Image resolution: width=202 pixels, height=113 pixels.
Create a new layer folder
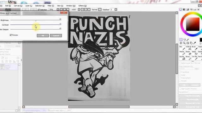coord(6,58)
